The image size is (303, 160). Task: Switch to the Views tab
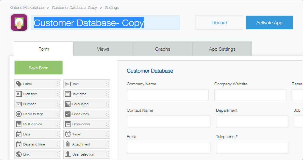click(103, 49)
